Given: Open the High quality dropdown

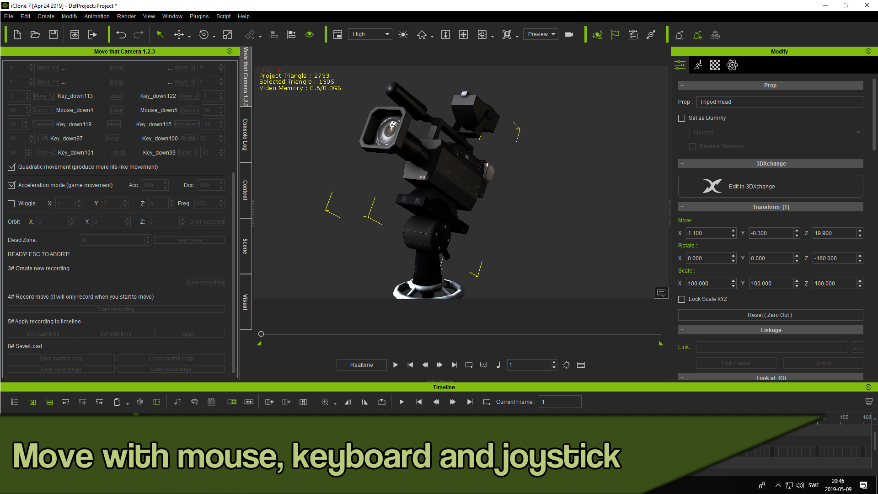Looking at the screenshot, I should coord(370,34).
